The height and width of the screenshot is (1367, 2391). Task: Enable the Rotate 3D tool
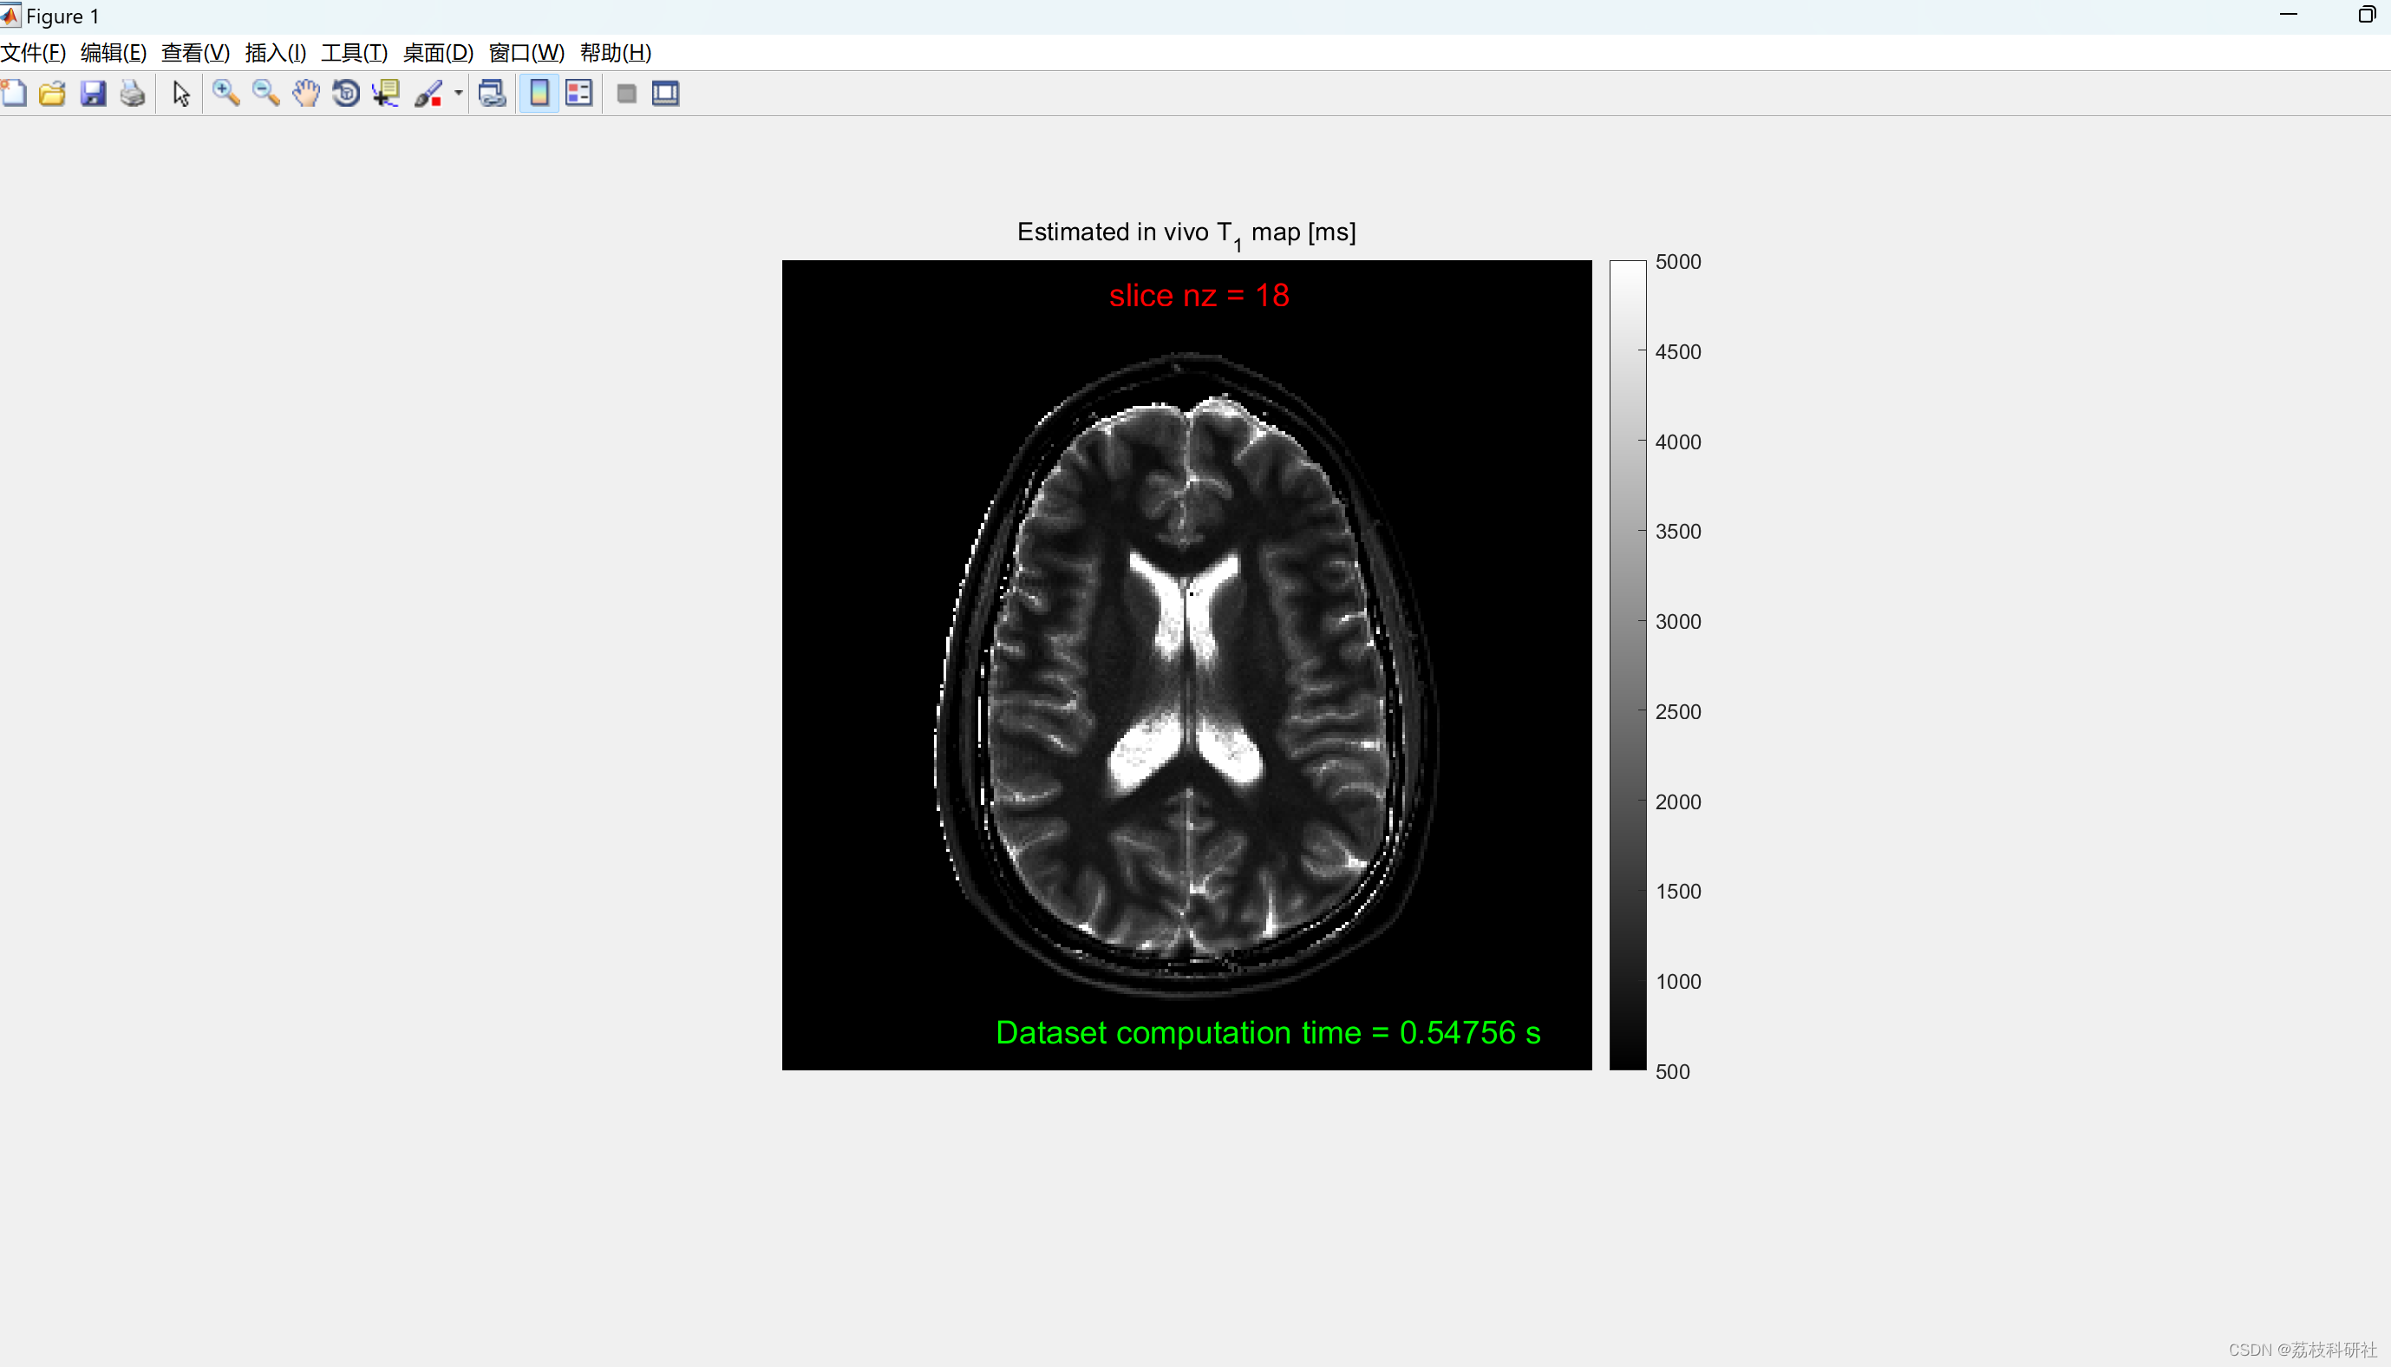point(346,93)
